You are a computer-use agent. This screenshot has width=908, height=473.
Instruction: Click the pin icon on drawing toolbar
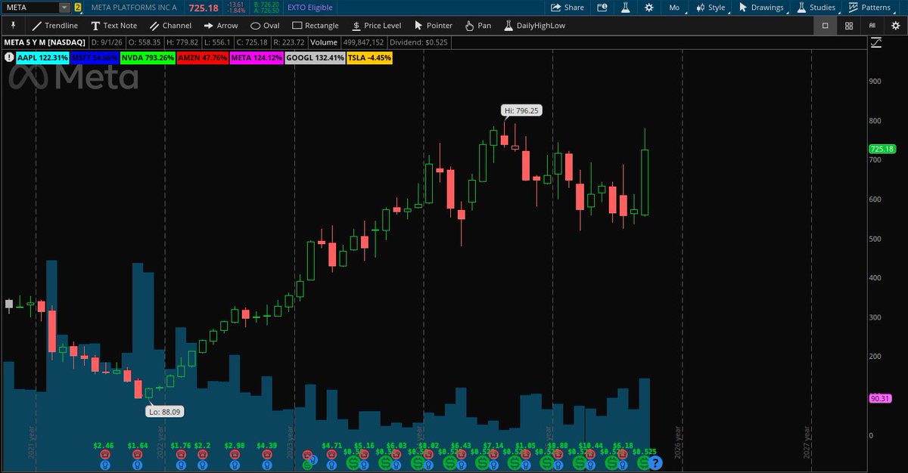click(x=13, y=26)
